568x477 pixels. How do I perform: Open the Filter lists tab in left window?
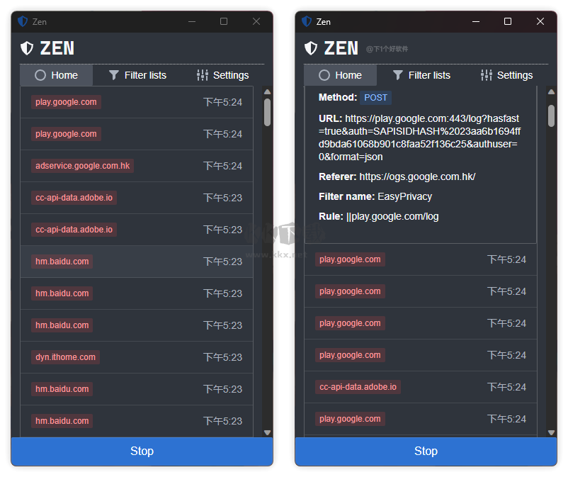pos(137,75)
